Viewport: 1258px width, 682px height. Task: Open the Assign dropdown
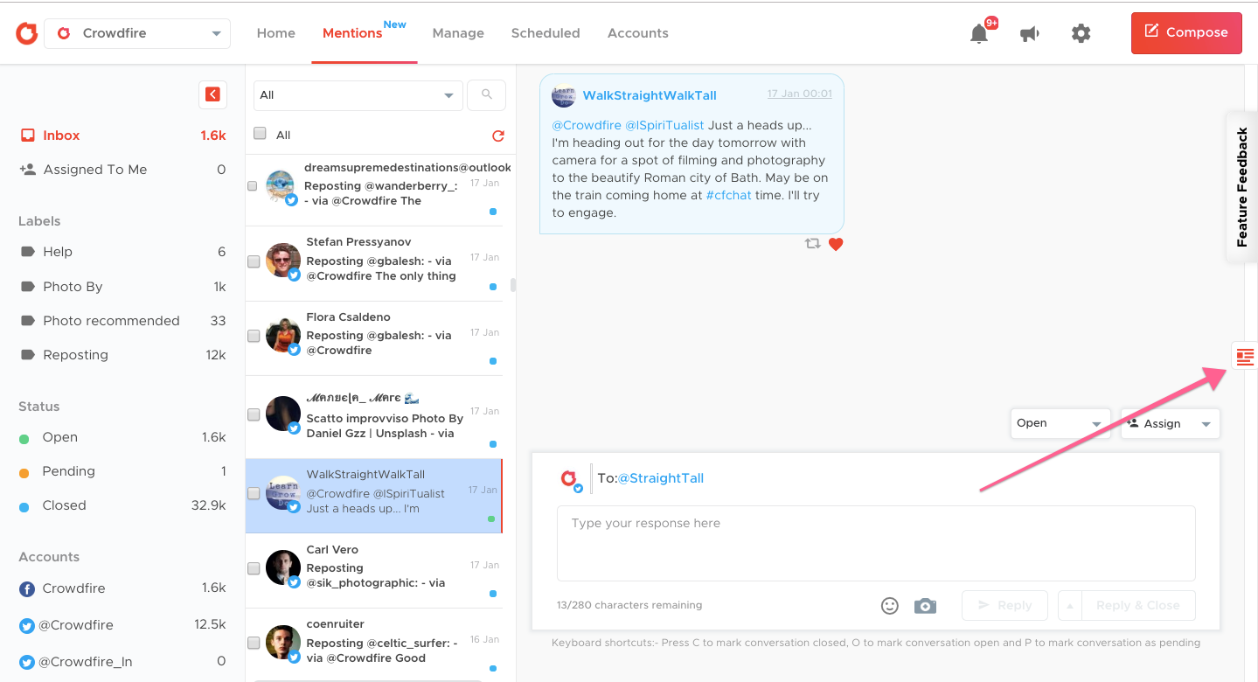pos(1170,423)
